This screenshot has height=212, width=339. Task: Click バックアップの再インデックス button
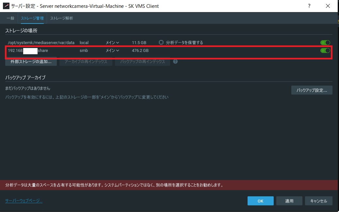click(142, 62)
